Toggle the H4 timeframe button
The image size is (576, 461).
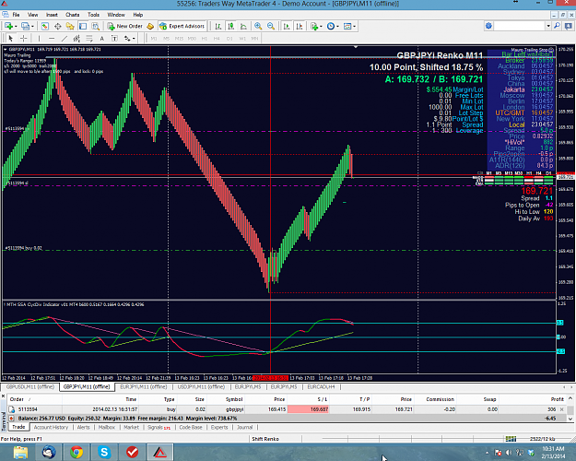217,38
